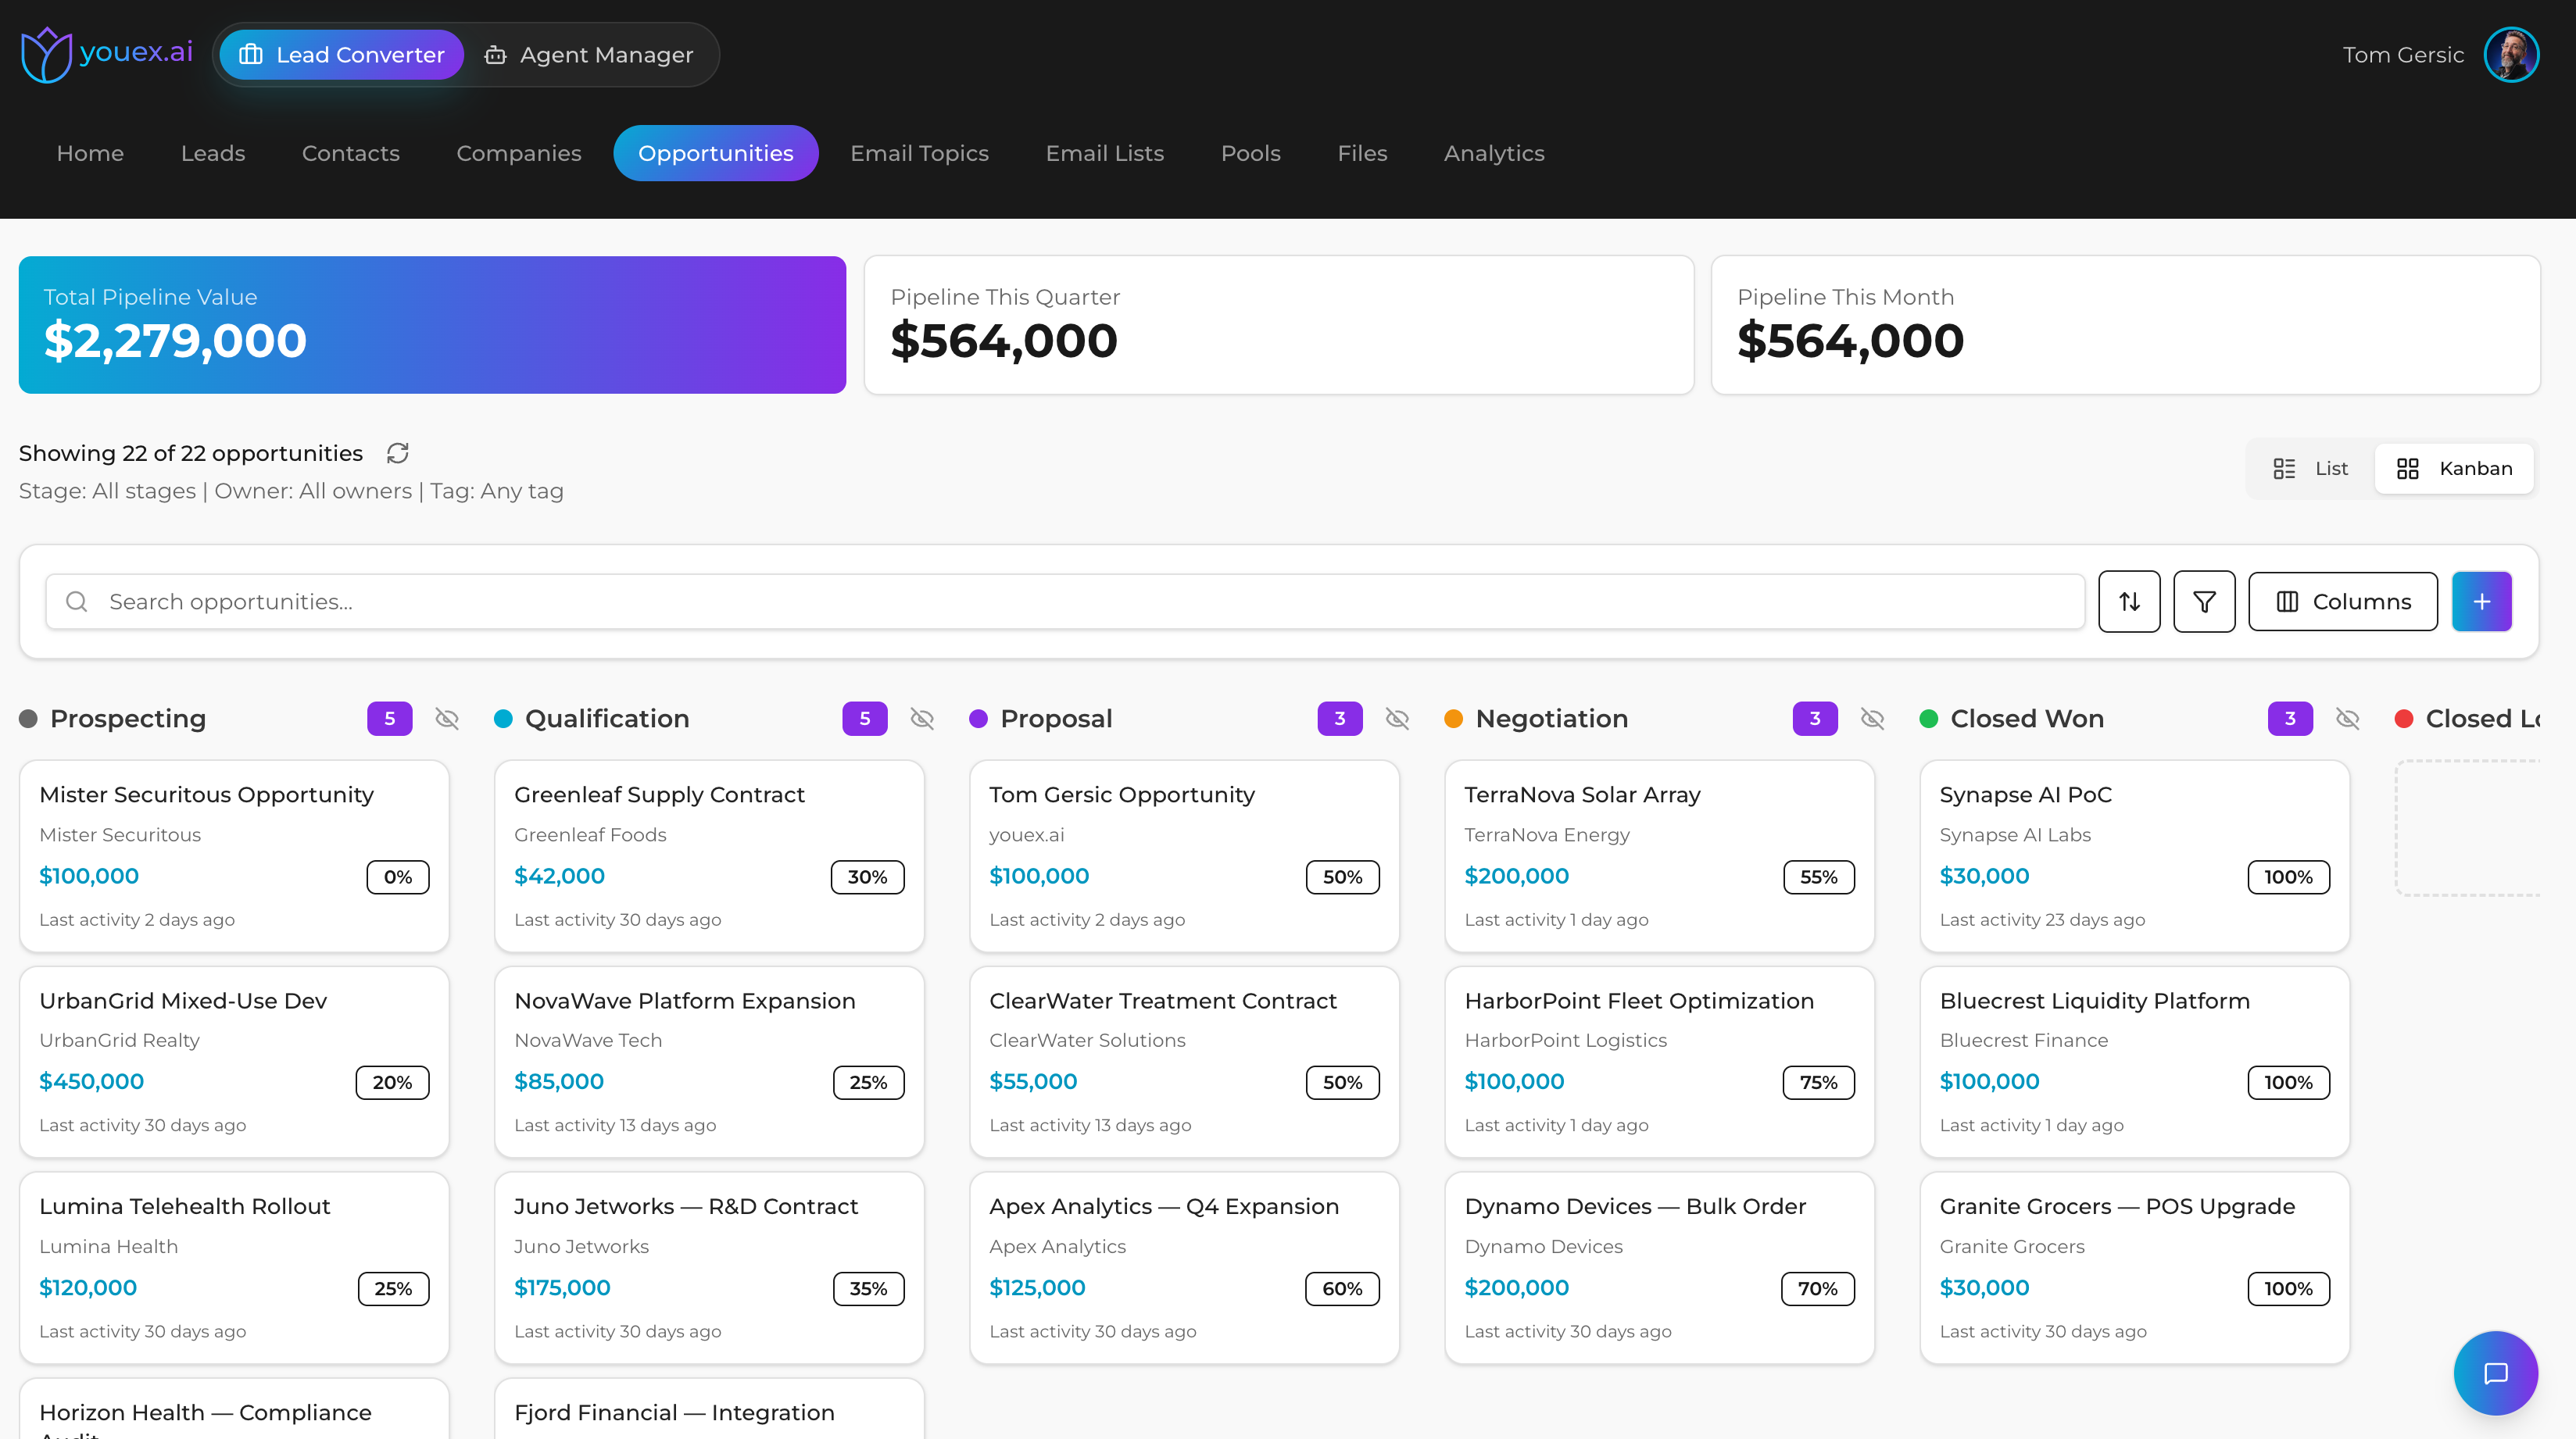The height and width of the screenshot is (1439, 2576).
Task: Open TerraNova Solar Array card
Action: click(x=1659, y=856)
